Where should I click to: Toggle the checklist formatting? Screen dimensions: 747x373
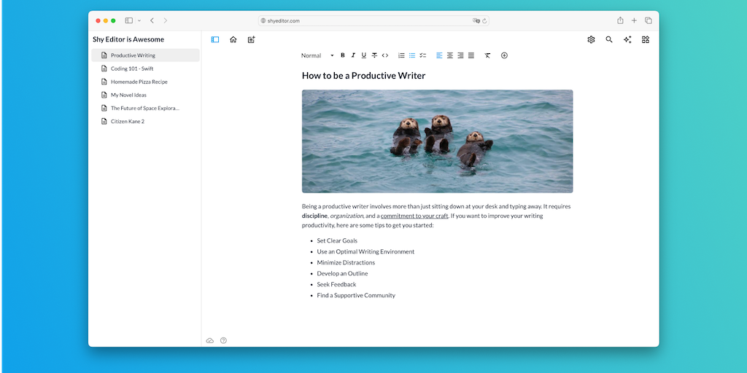click(x=422, y=55)
